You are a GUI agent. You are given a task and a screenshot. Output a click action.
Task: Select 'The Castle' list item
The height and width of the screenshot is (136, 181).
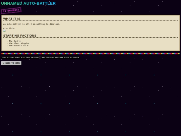click(15, 41)
